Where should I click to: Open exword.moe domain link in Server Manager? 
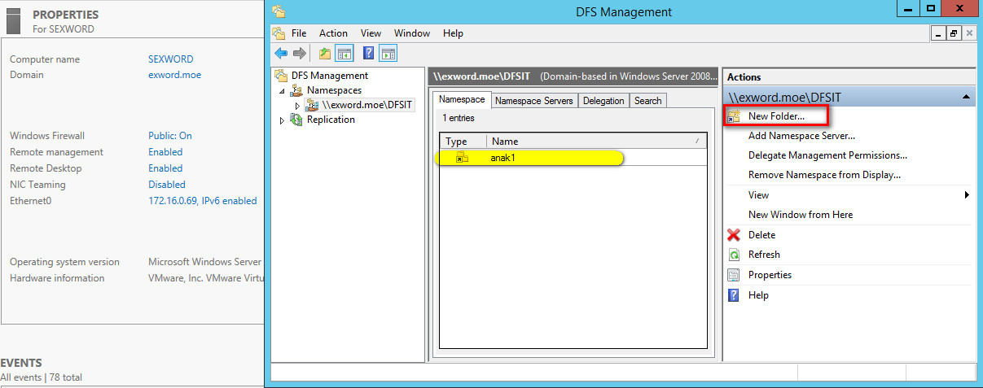[x=174, y=75]
